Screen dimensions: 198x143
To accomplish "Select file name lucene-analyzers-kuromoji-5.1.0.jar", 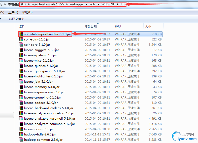I will point(50,119).
